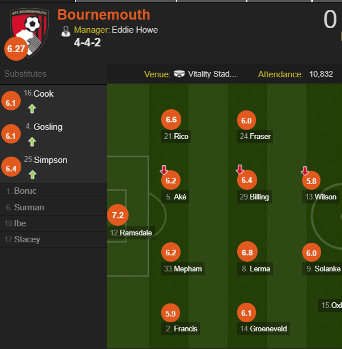Click Ibe in the substitutes list

pyautogui.click(x=20, y=223)
